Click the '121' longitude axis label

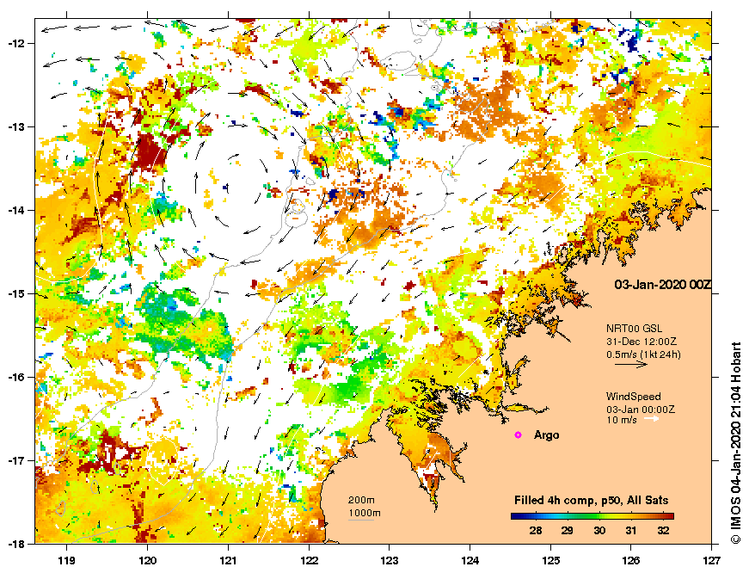pyautogui.click(x=228, y=560)
